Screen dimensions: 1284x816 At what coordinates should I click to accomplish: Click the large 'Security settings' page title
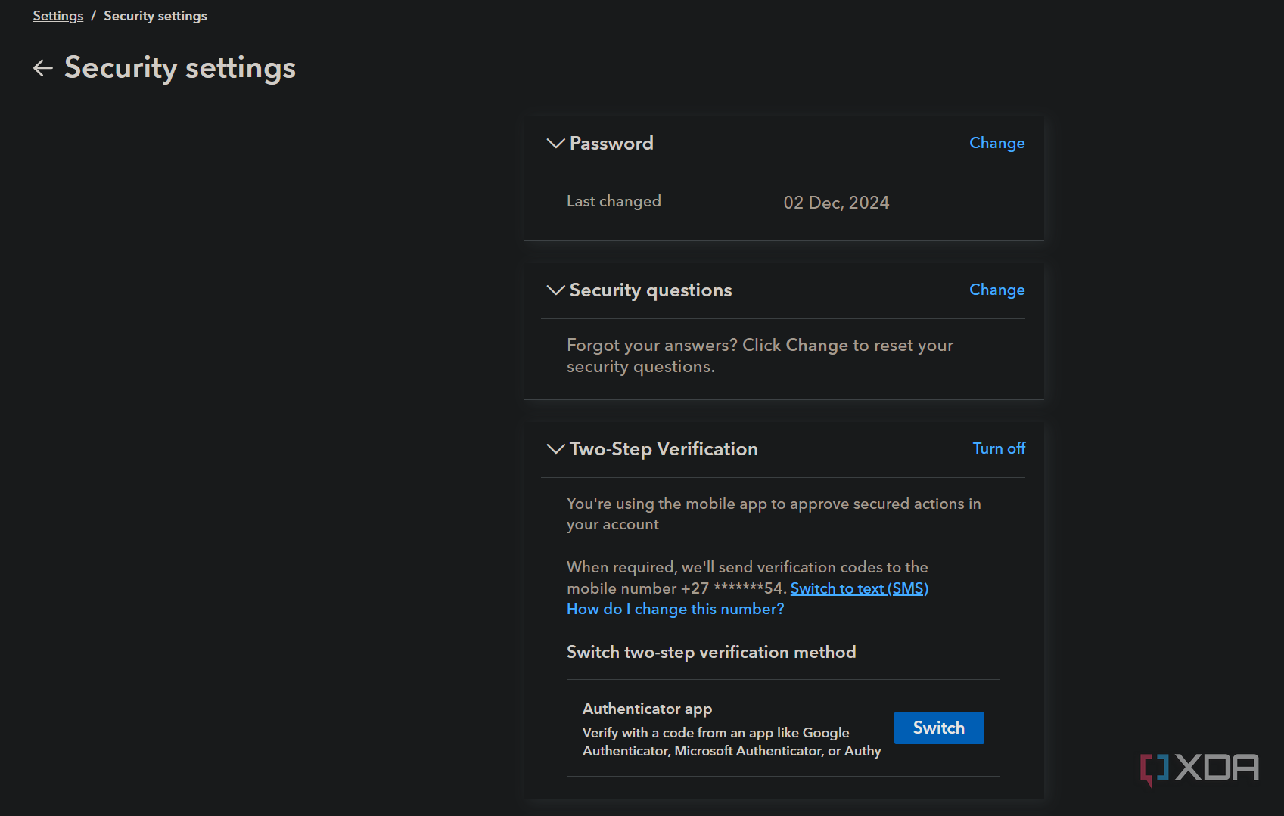pyautogui.click(x=180, y=68)
